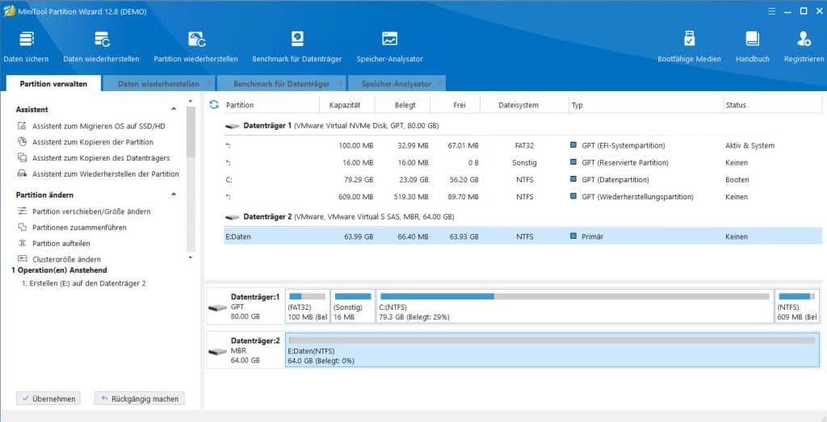The height and width of the screenshot is (422, 827).
Task: Select the E:Daten partition row
Action: point(523,236)
